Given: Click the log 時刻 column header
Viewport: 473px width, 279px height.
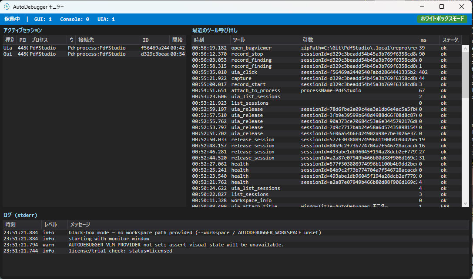Looking at the screenshot, I should (22, 225).
